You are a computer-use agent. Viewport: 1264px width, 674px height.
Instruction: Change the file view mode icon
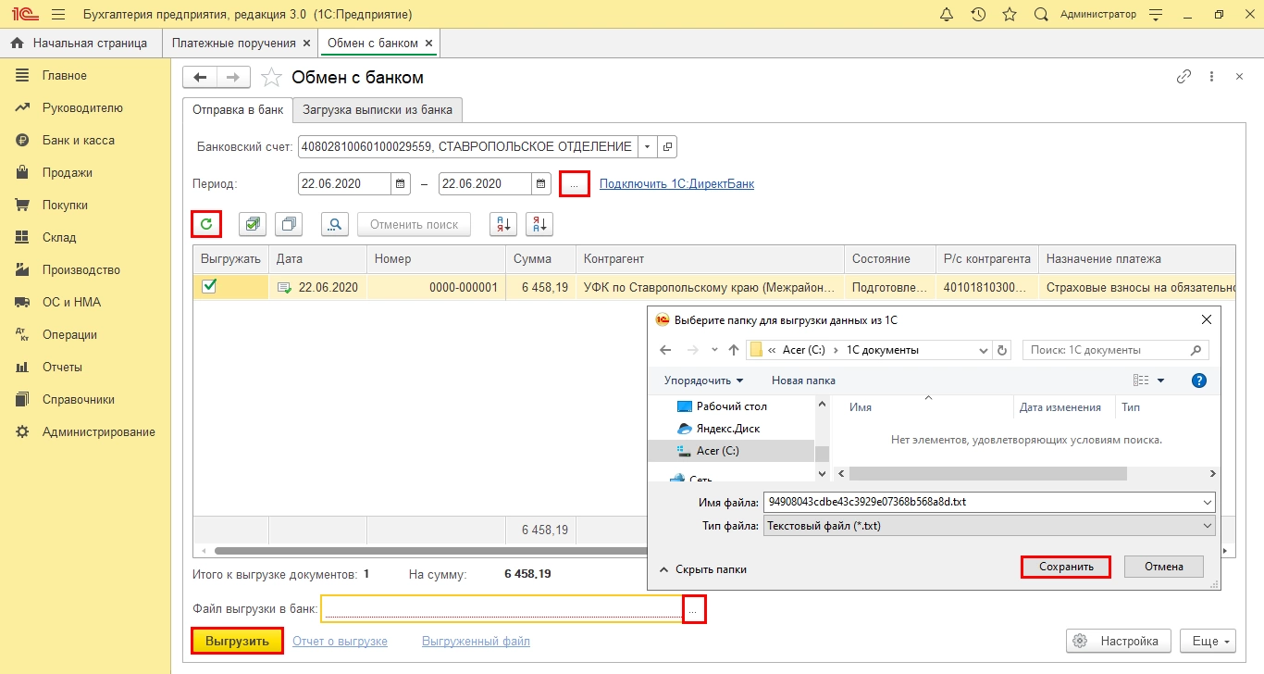1141,381
